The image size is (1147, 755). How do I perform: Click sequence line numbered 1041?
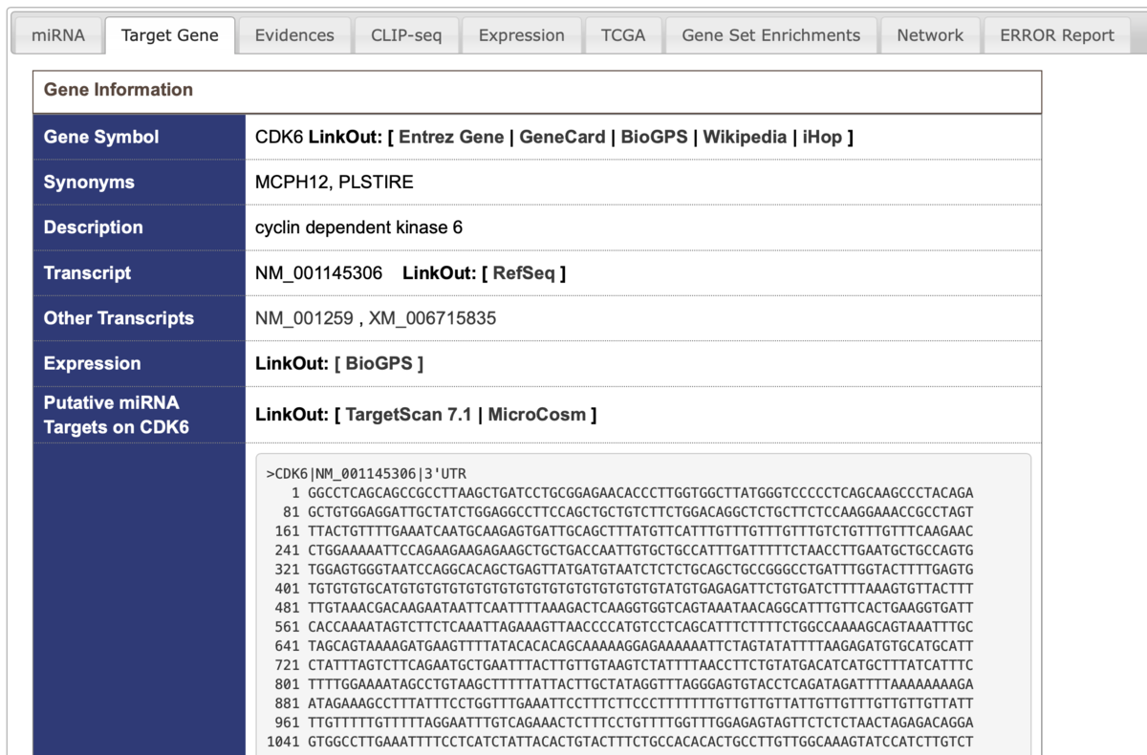(620, 742)
